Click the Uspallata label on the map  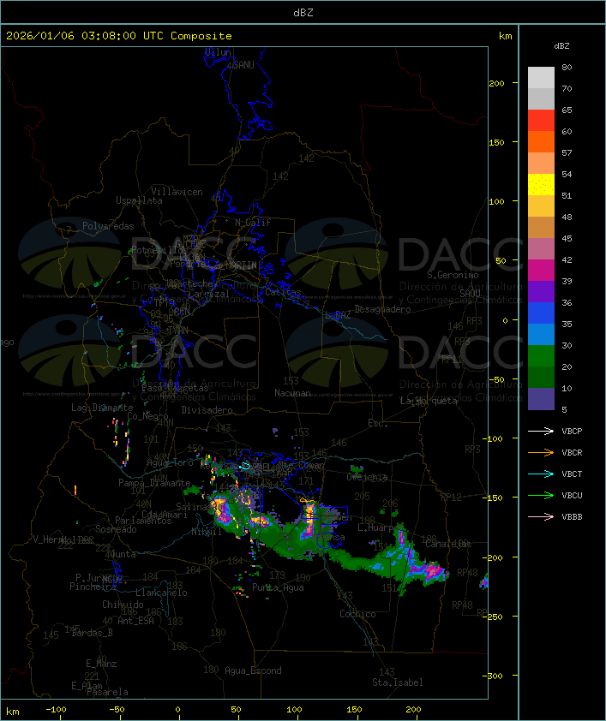139,200
